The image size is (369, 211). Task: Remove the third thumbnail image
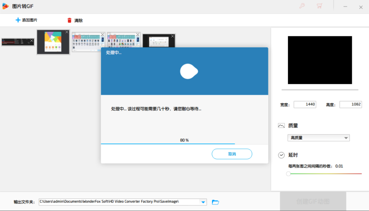[x=102, y=34]
